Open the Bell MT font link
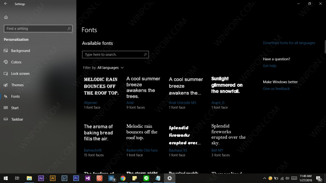 click(x=217, y=150)
